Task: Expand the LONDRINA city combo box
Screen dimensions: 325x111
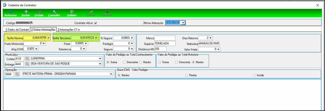Action: click(100, 58)
